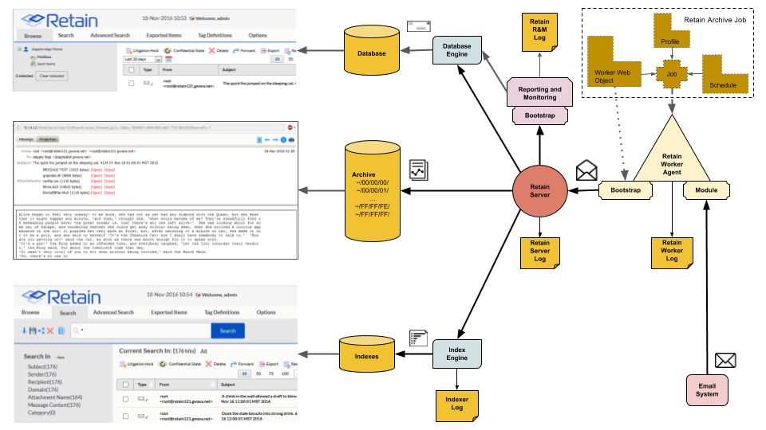The width and height of the screenshot is (766, 430).
Task: Open the Properties tab in the message viewer
Action: 47,139
